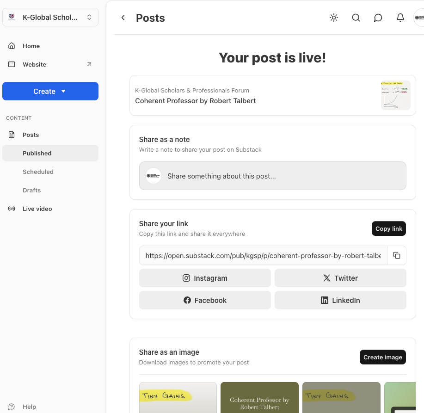The height and width of the screenshot is (413, 424).
Task: Click the Posts document icon in sidebar
Action: (x=12, y=135)
